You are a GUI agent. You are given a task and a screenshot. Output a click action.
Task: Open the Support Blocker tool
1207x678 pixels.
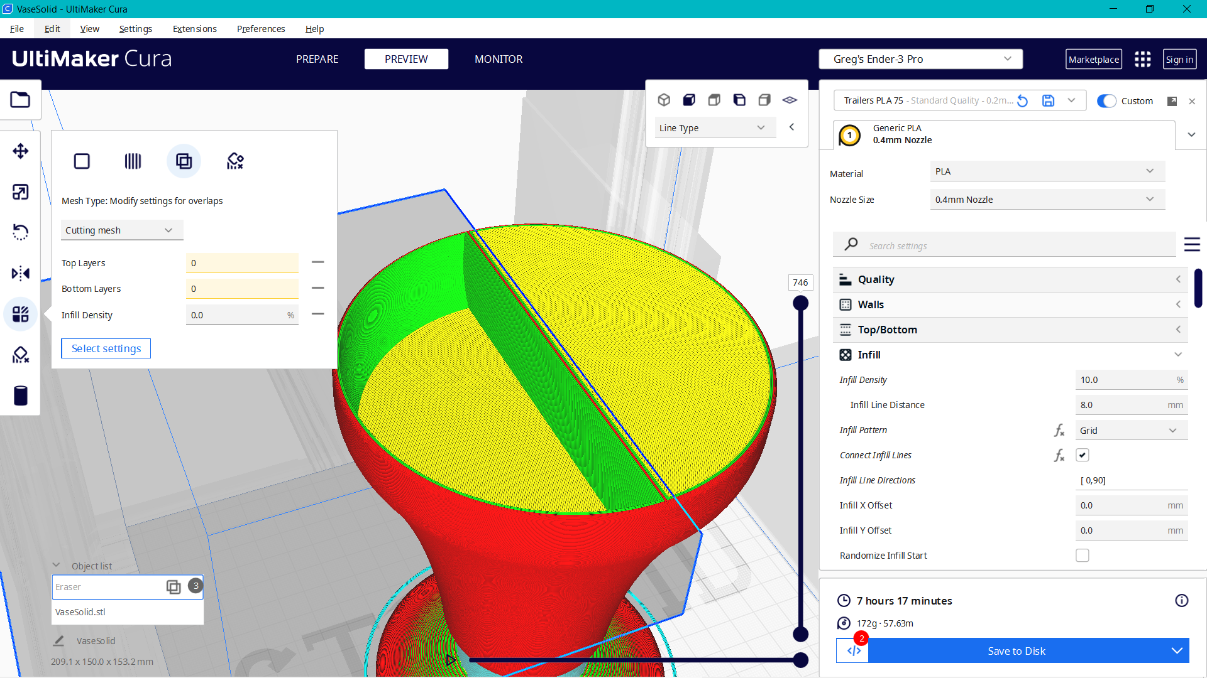[x=20, y=355]
